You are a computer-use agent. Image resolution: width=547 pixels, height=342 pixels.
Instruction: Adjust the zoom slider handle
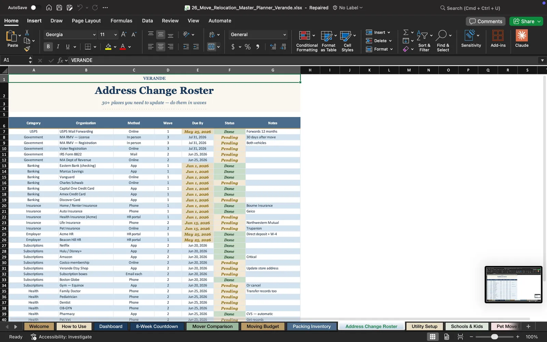click(494, 337)
